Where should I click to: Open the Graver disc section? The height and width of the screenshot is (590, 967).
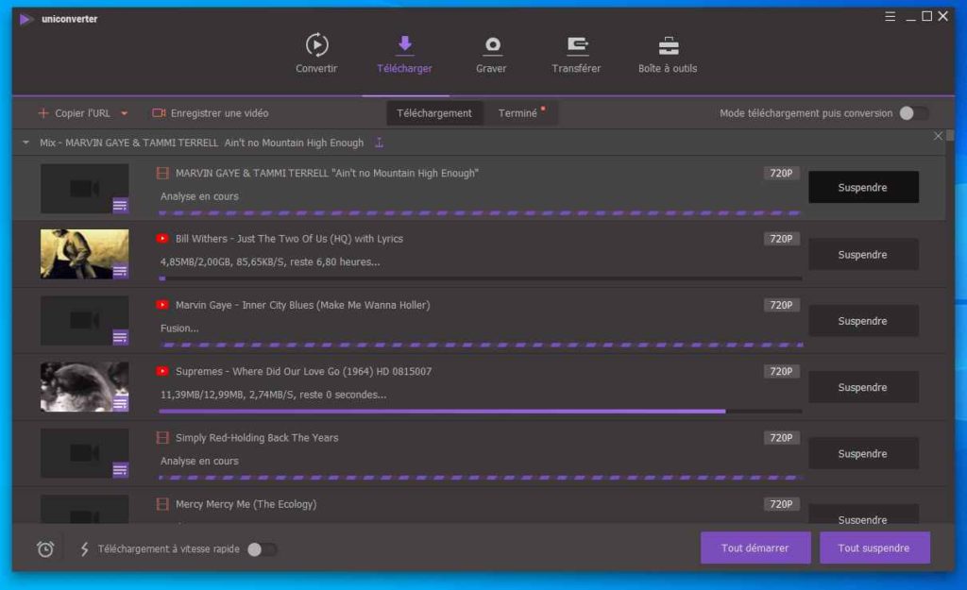[491, 54]
